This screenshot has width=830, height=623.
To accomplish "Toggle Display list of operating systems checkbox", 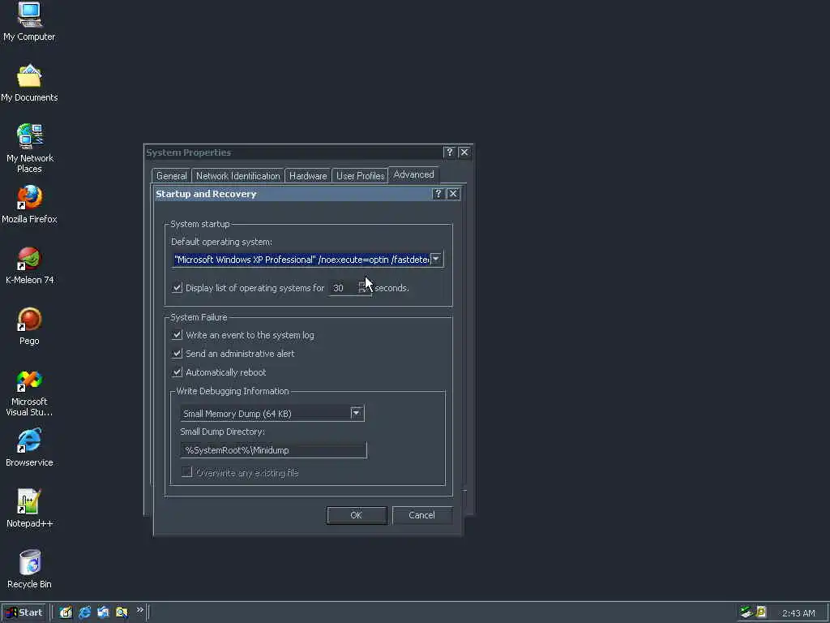I will pos(178,288).
